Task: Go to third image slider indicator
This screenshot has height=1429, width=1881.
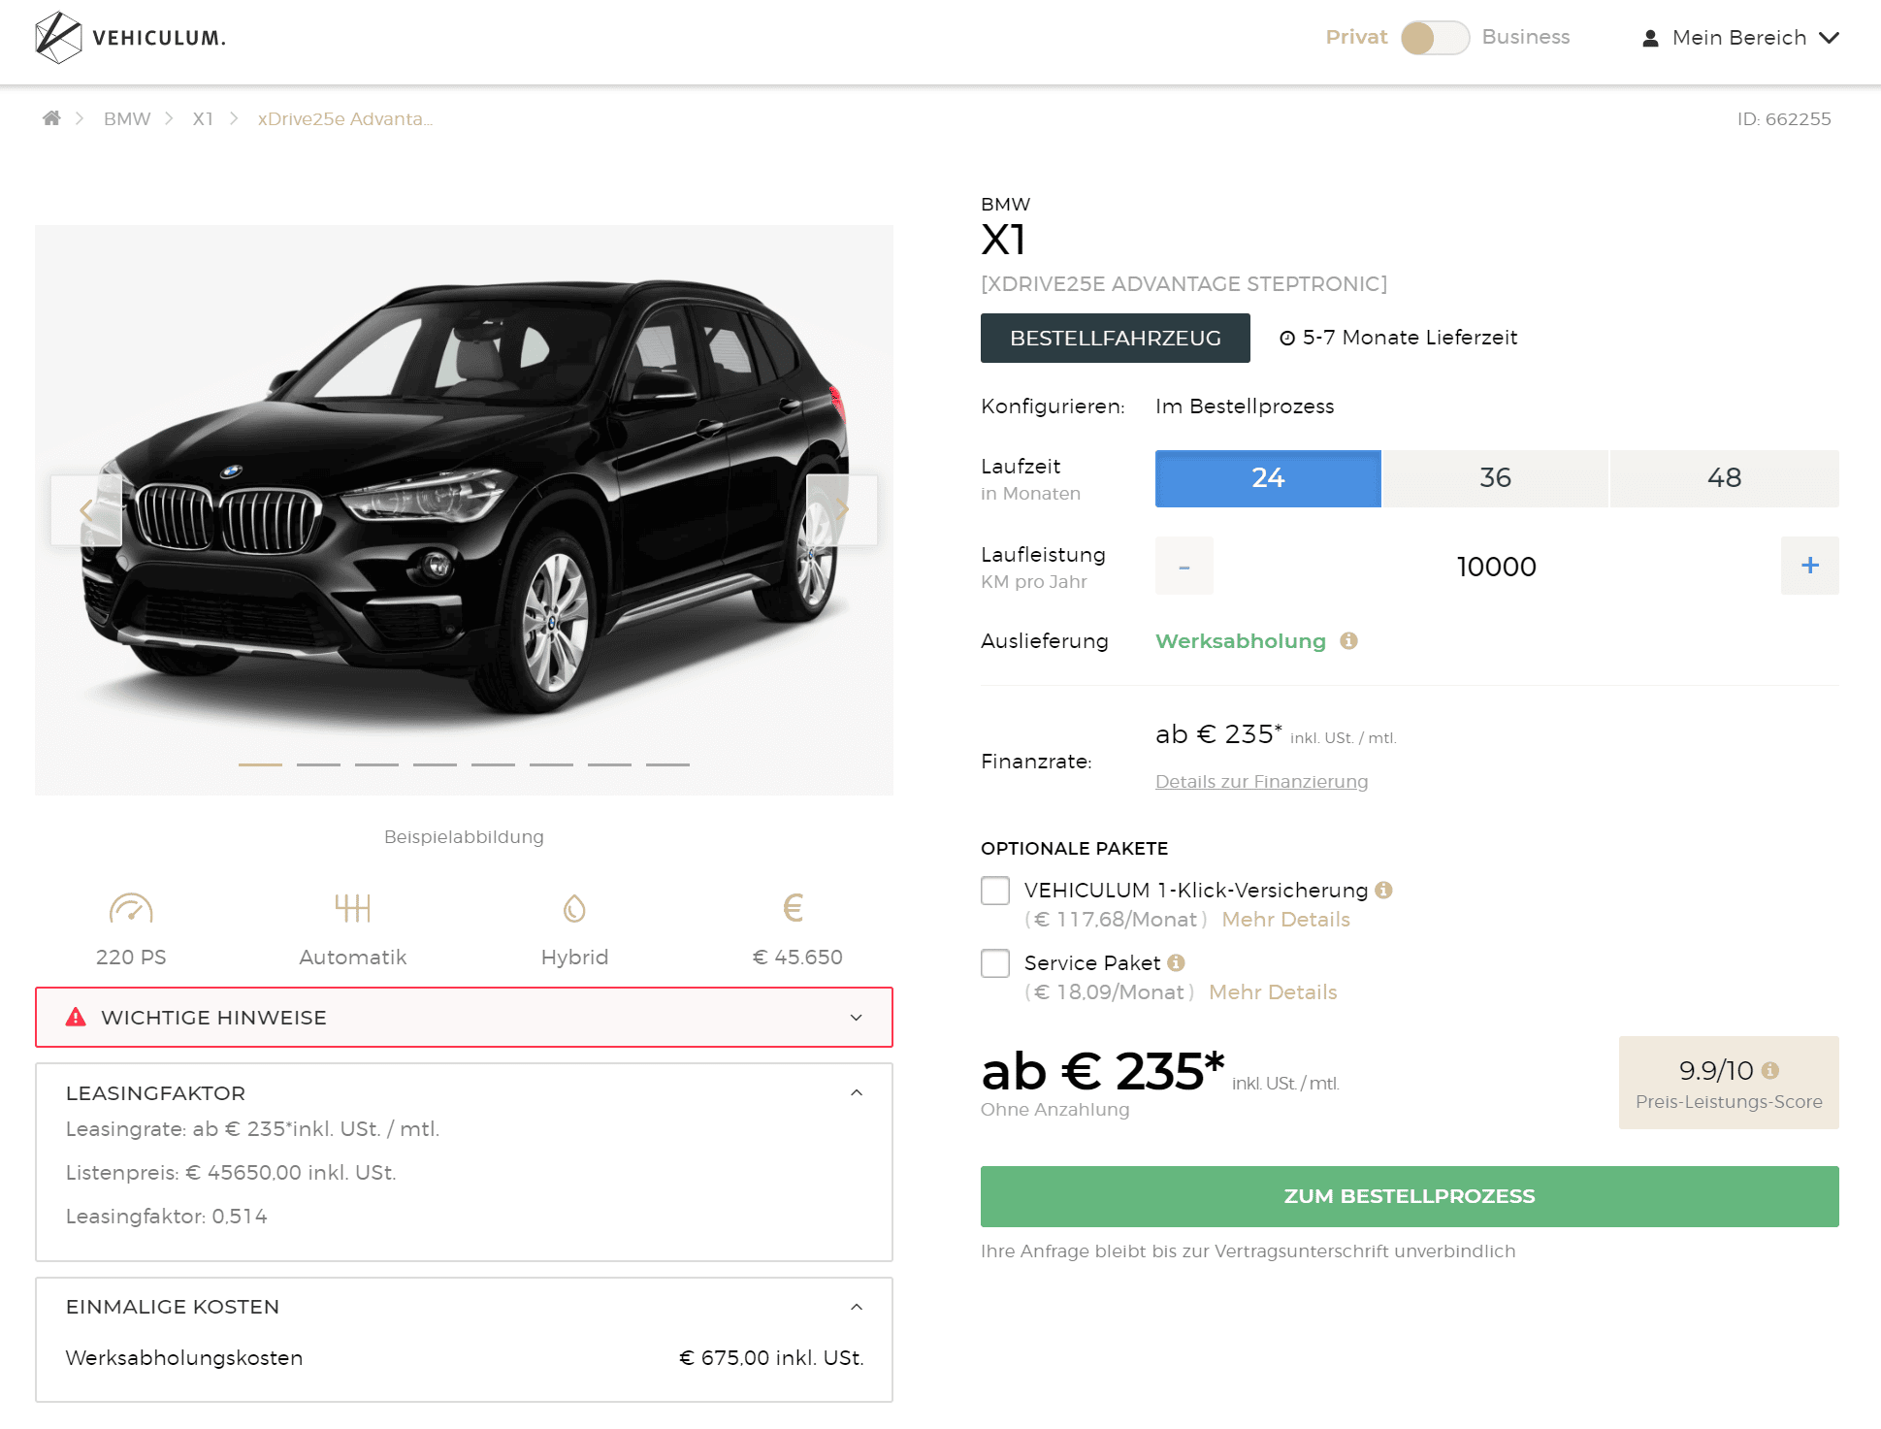Action: 376,764
